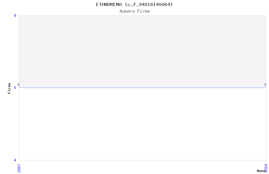Select the y-axis tick label 5
Image resolution: width=269 pixels, height=174 pixels.
coord(15,88)
